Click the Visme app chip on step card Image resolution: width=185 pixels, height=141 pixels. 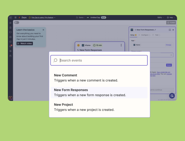86,45
